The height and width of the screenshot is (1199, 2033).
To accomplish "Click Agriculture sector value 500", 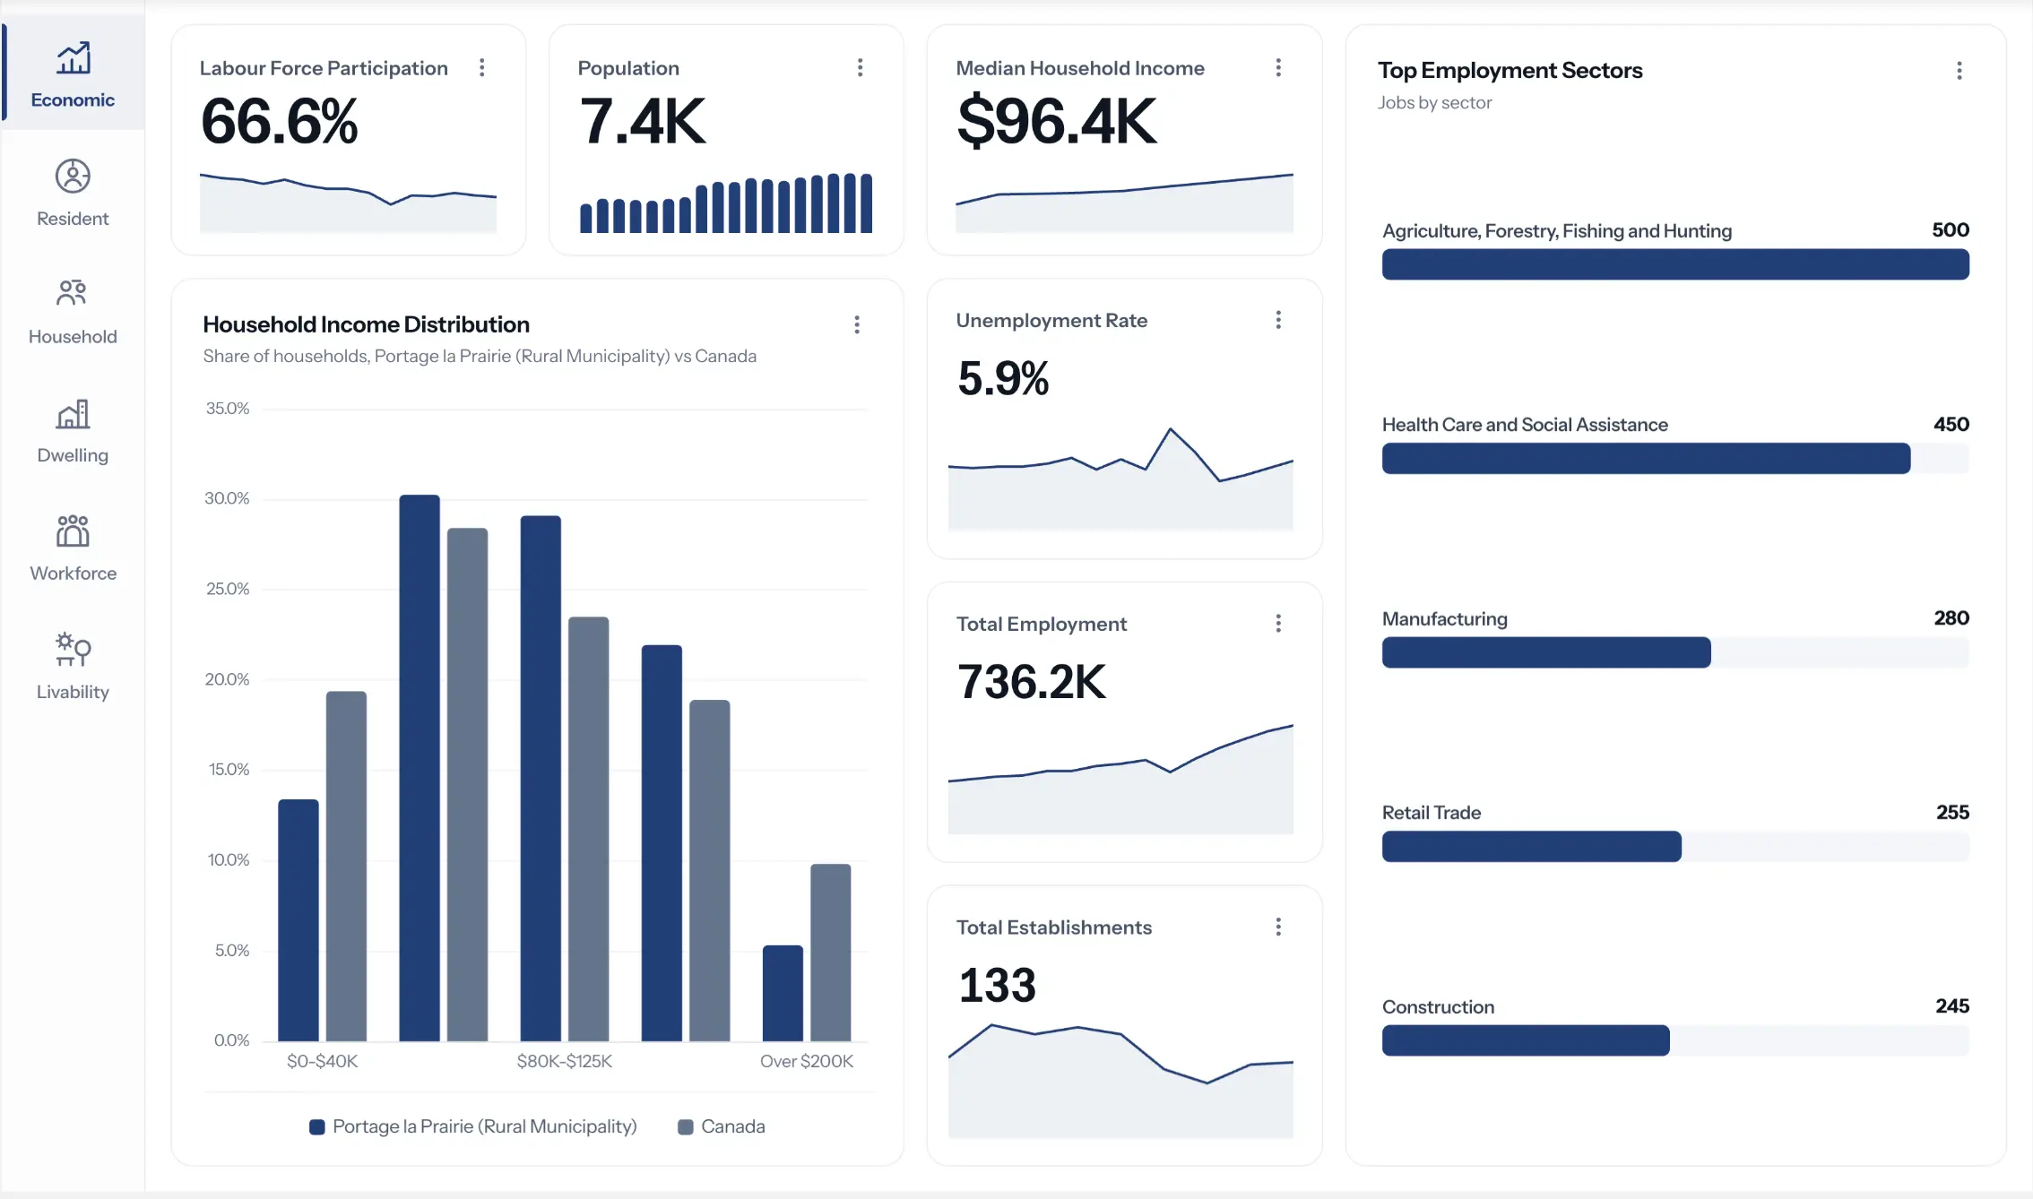I will (1951, 230).
